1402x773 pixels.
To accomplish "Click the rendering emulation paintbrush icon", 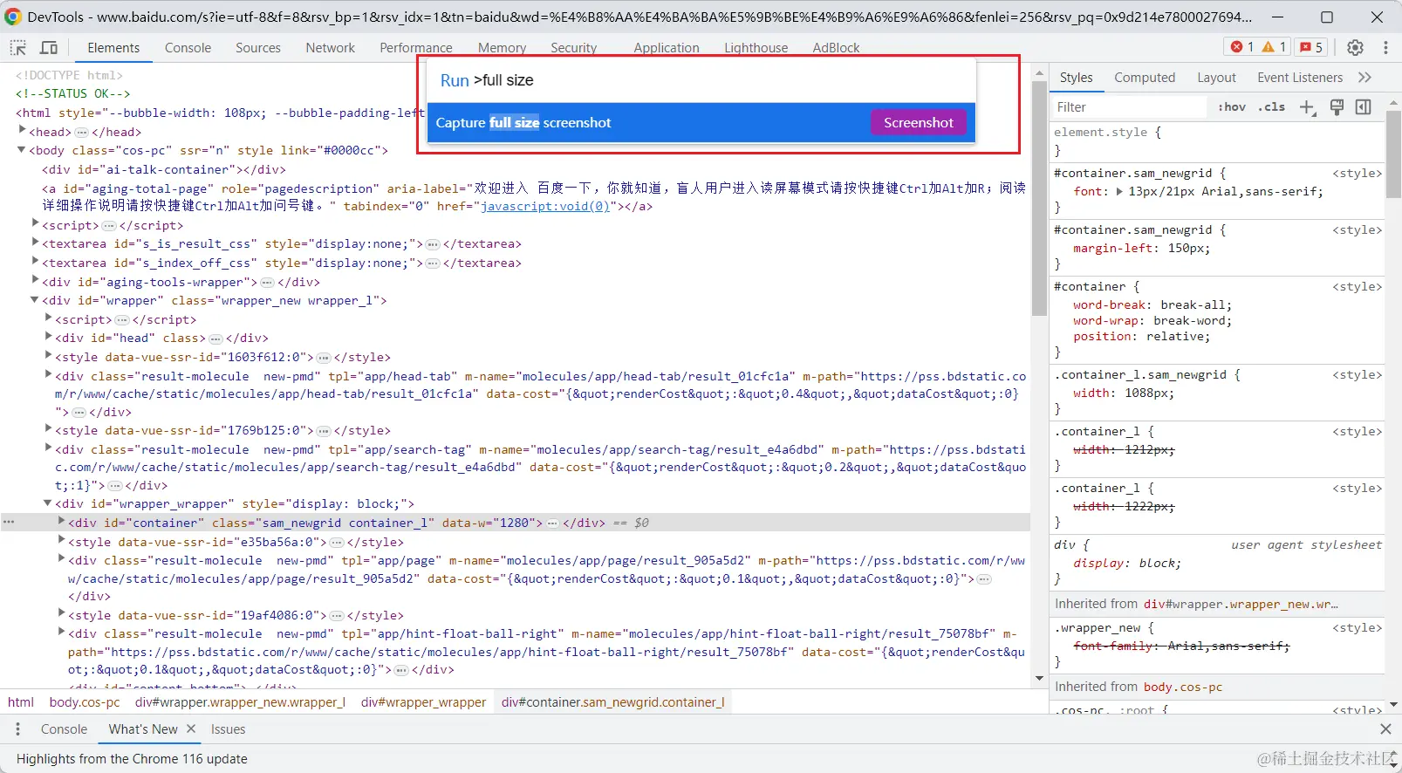I will [1337, 107].
